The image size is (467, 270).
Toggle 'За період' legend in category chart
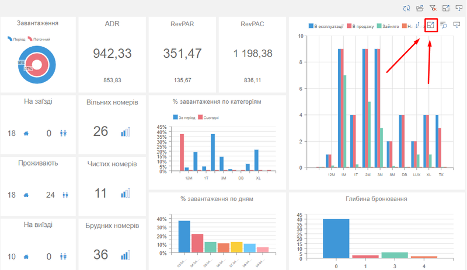[184, 117]
